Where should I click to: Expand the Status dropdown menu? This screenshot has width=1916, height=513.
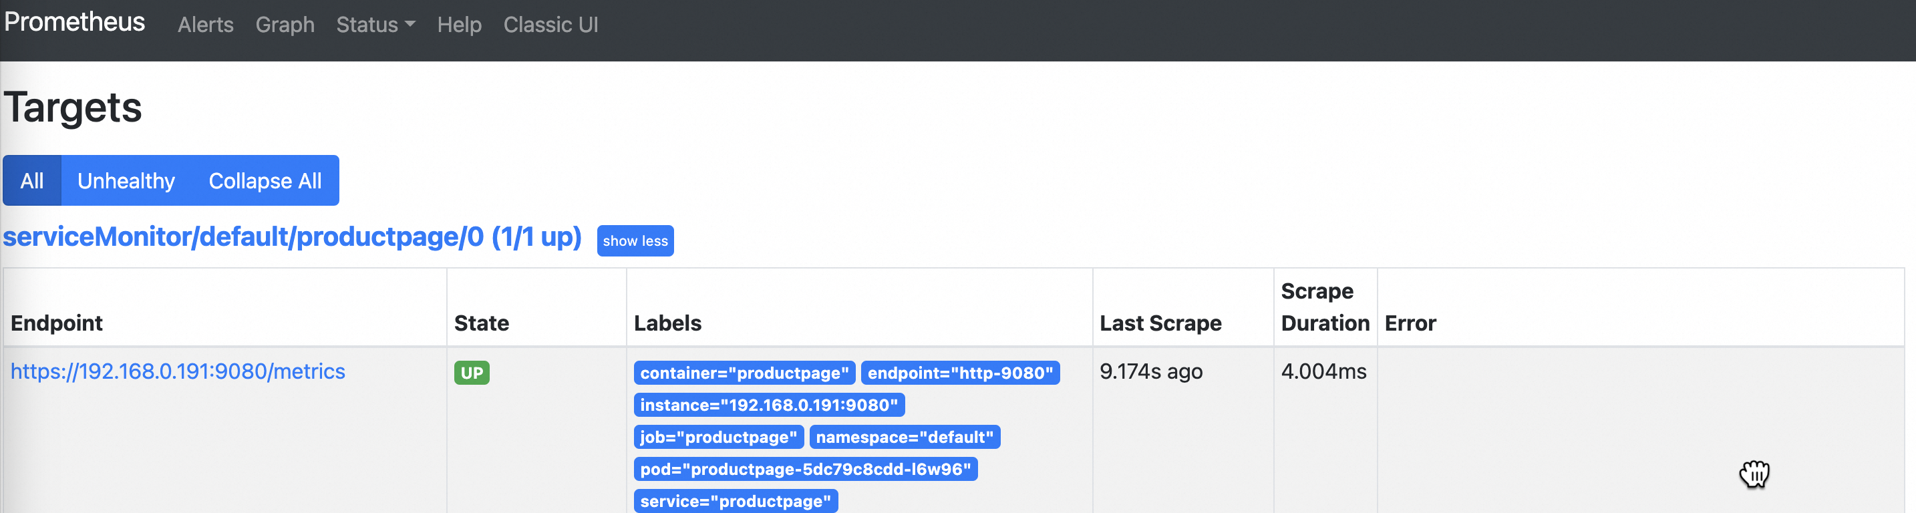(375, 25)
